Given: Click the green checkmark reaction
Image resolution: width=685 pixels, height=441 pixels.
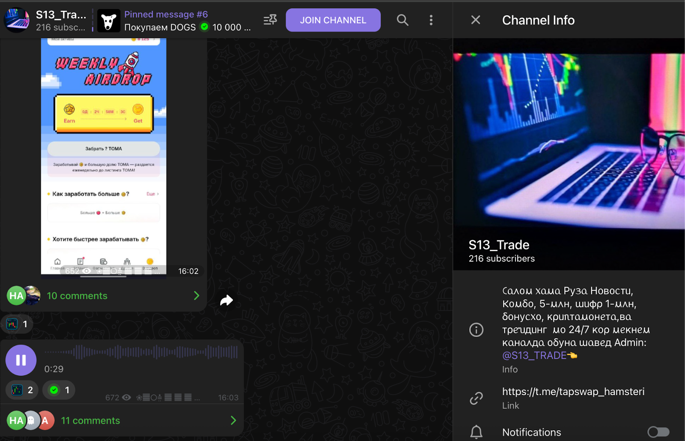Looking at the screenshot, I should click(59, 390).
